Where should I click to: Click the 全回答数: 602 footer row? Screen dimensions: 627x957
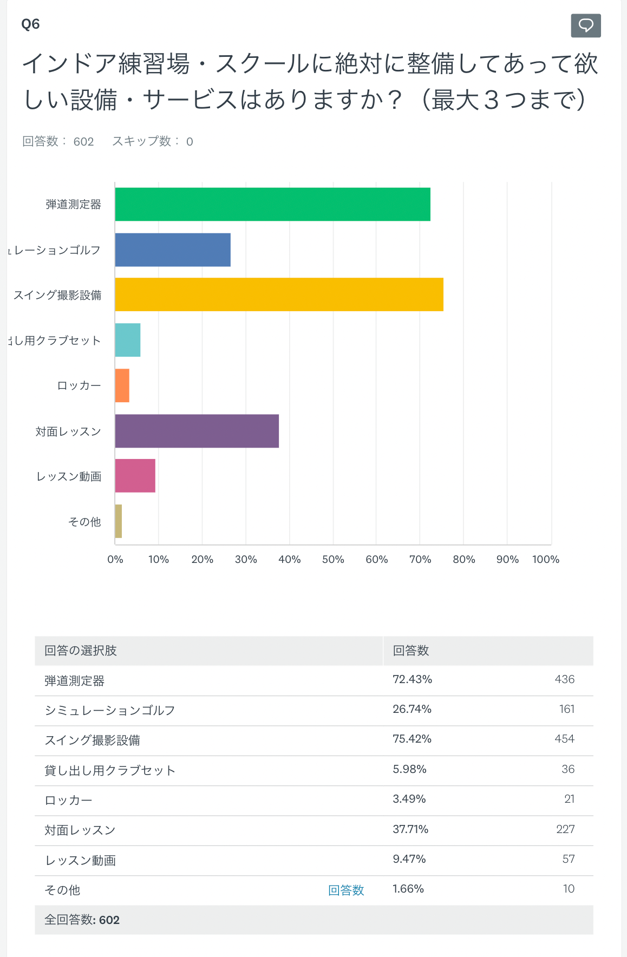click(x=82, y=920)
